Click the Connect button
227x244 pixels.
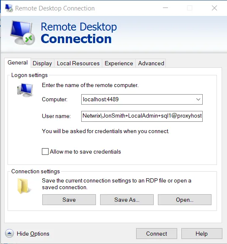click(x=157, y=234)
